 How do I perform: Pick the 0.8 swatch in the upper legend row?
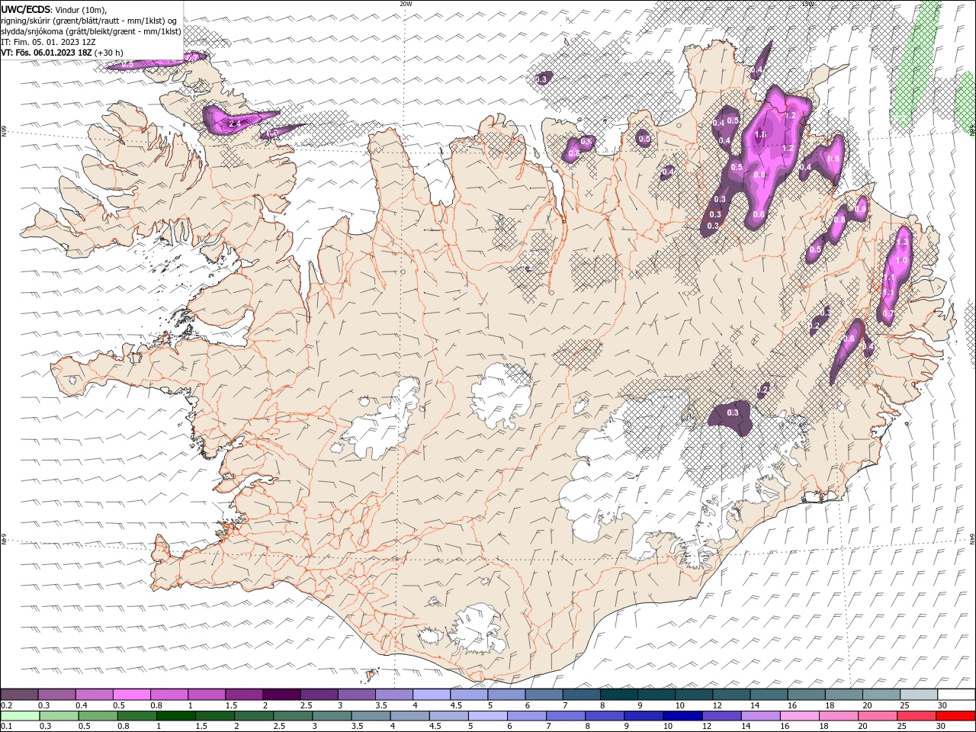[x=169, y=695]
